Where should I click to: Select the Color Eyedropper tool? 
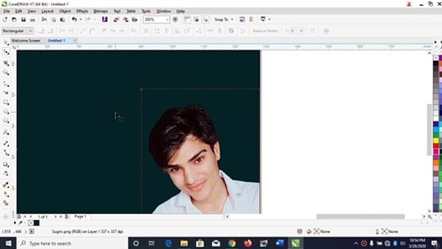click(x=6, y=185)
